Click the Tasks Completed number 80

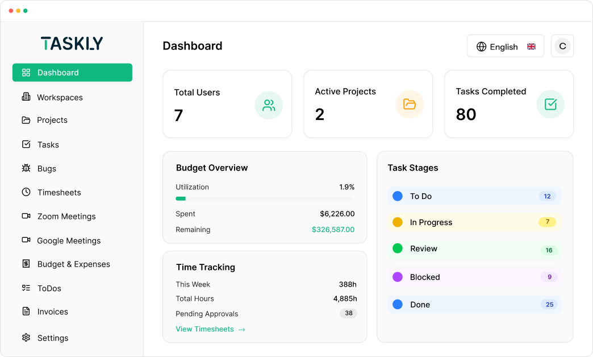[466, 114]
